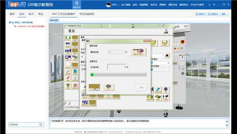Screen dimensions: 237x134
Task: Open the yellow question mark help icon
Action: point(68,86)
